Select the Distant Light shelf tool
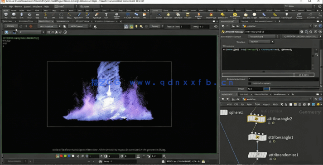The width and height of the screenshot is (323, 165). pyautogui.click(x=222, y=15)
